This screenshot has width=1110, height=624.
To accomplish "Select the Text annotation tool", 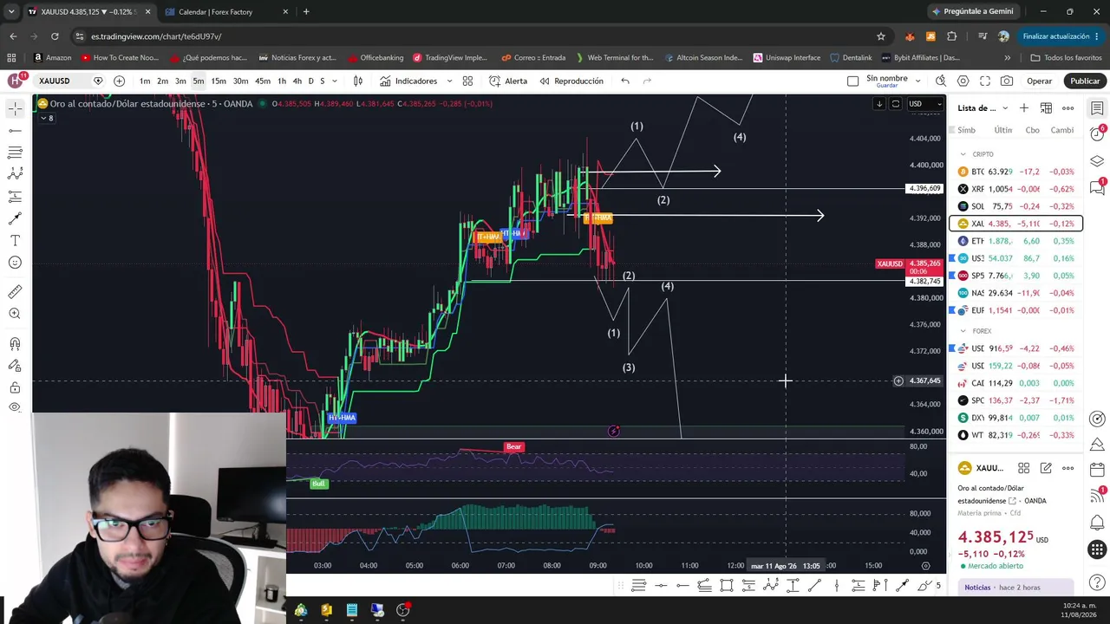I will tap(15, 241).
